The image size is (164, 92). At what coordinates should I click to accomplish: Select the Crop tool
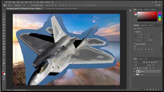4,22
